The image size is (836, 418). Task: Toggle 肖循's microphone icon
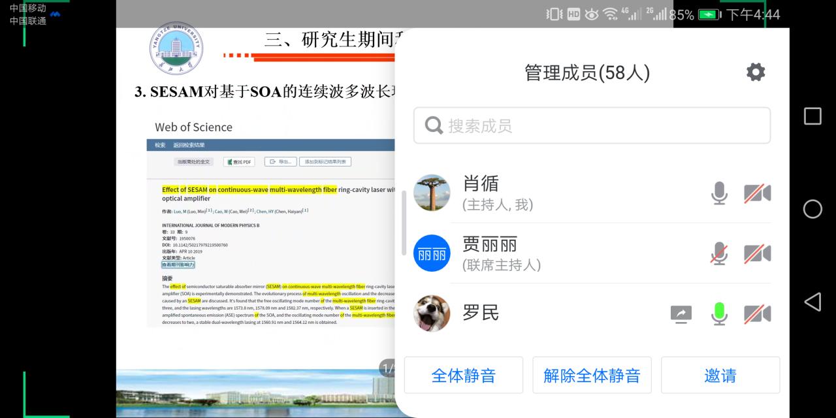click(x=719, y=193)
